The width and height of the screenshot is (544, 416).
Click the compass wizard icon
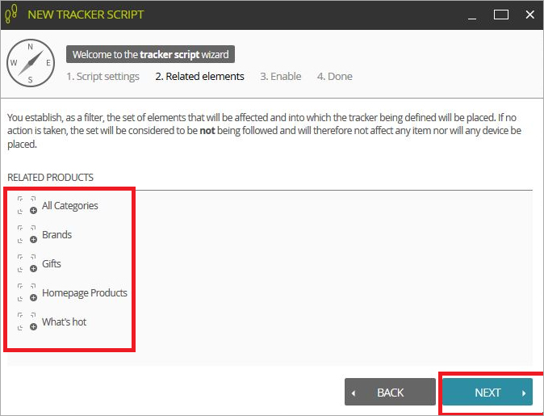[30, 63]
